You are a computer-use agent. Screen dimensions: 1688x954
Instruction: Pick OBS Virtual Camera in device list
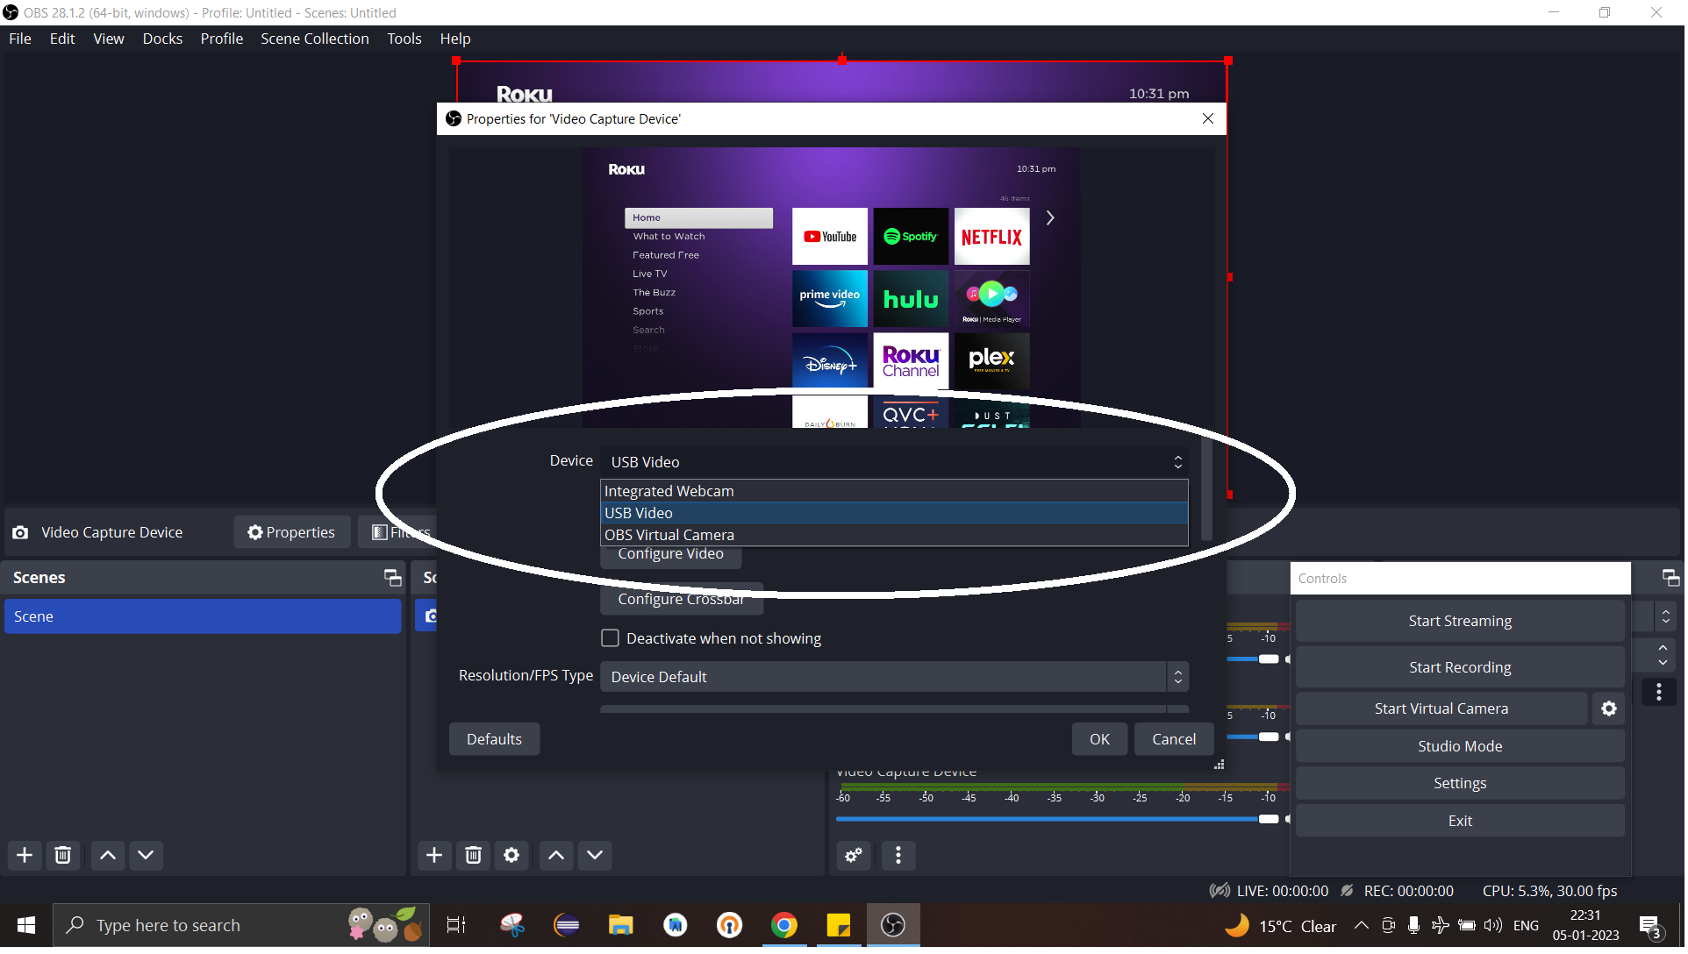tap(896, 537)
